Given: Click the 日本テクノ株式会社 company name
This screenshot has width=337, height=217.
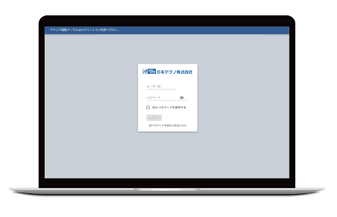Looking at the screenshot, I should click(x=174, y=72).
